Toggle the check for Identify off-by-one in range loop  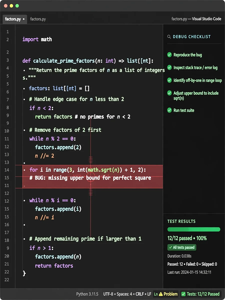click(x=169, y=80)
